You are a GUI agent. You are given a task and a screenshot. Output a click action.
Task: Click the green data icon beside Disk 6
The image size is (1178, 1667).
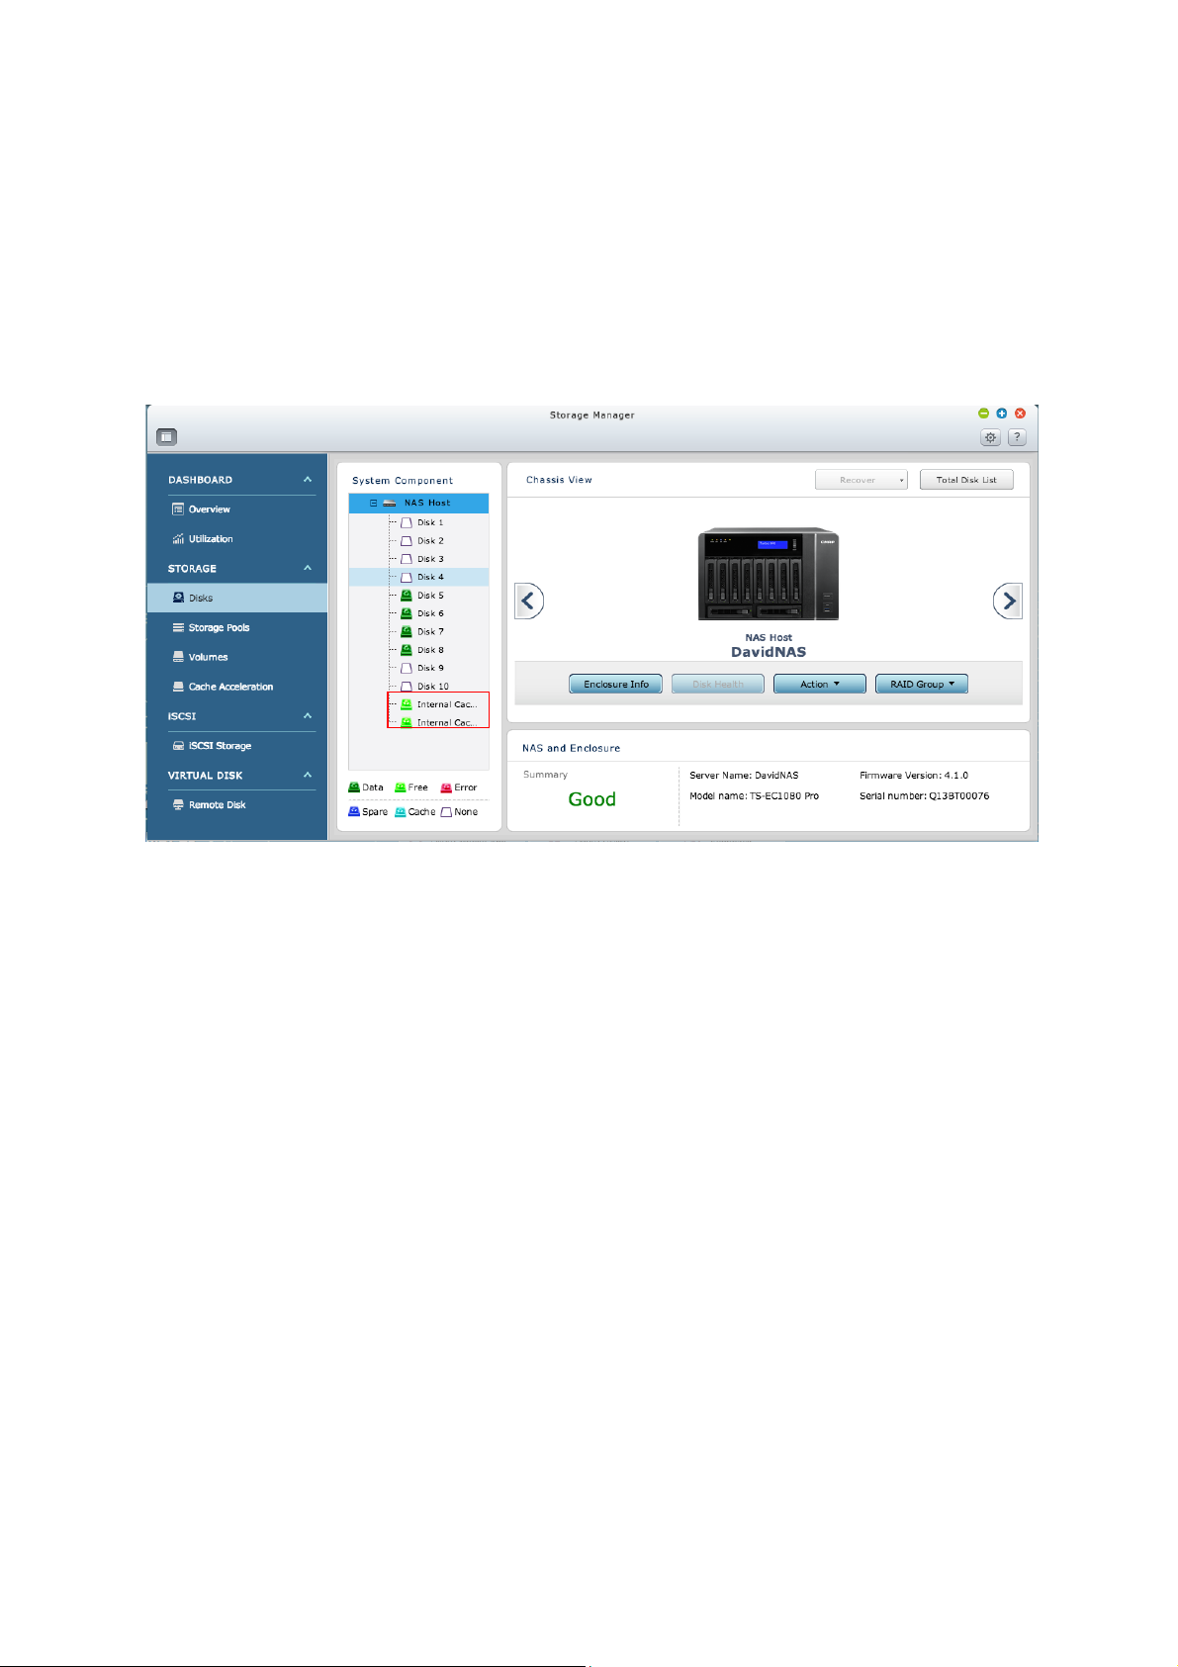pyautogui.click(x=407, y=613)
